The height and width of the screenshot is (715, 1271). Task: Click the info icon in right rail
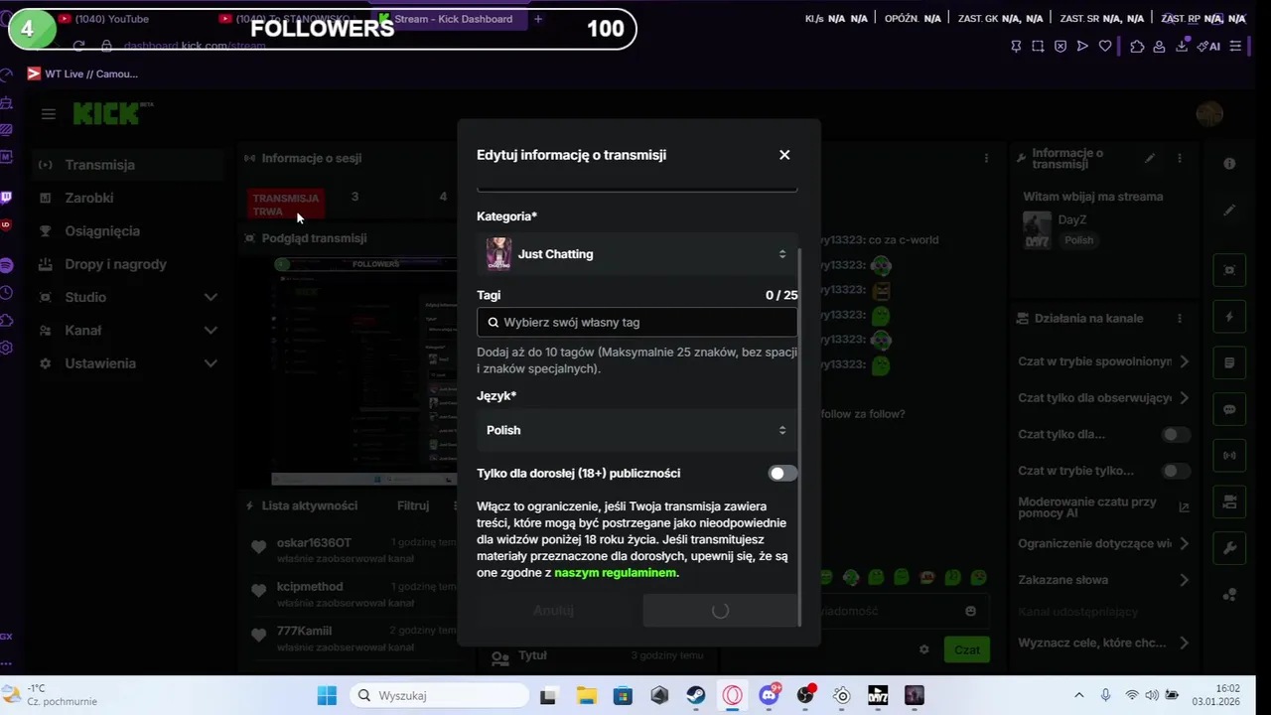(1229, 164)
